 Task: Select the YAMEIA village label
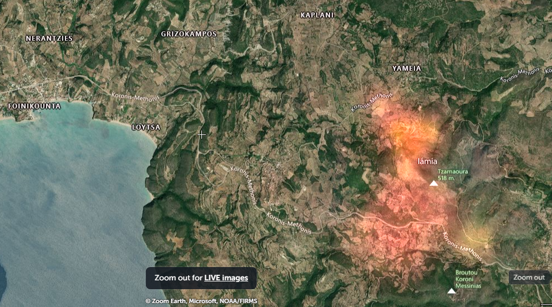[x=407, y=68]
